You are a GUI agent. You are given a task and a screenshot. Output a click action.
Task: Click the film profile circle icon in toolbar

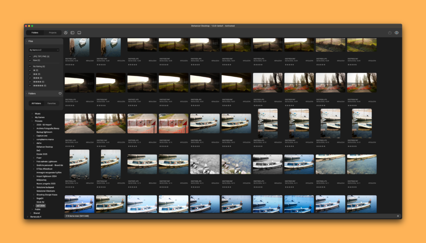(x=66, y=32)
